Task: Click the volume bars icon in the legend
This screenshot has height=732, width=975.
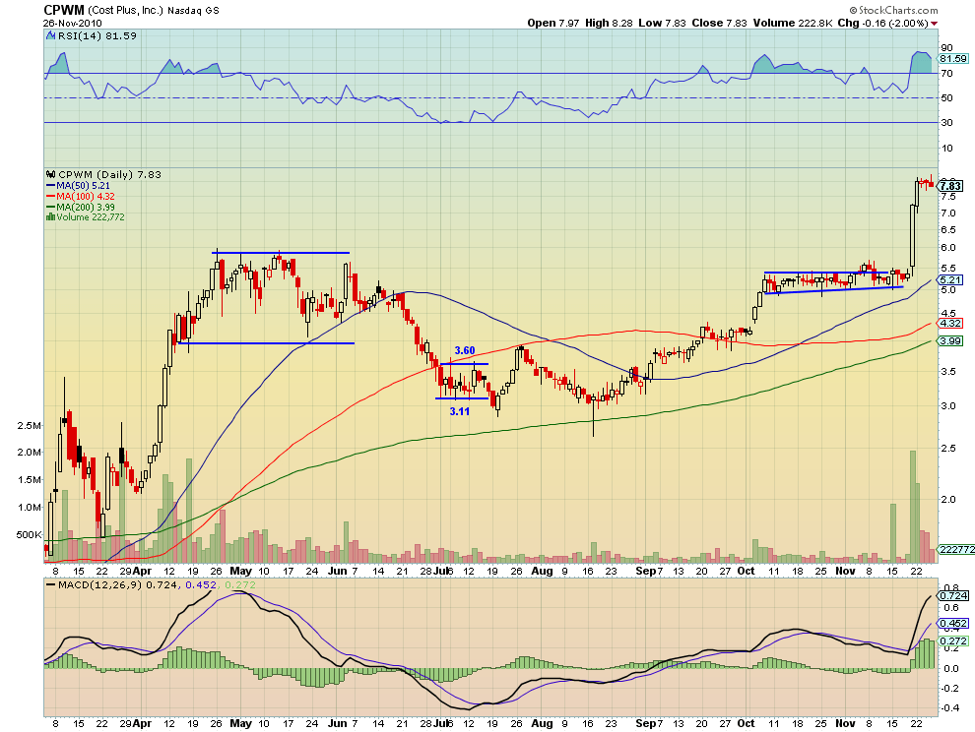Action: tap(50, 216)
